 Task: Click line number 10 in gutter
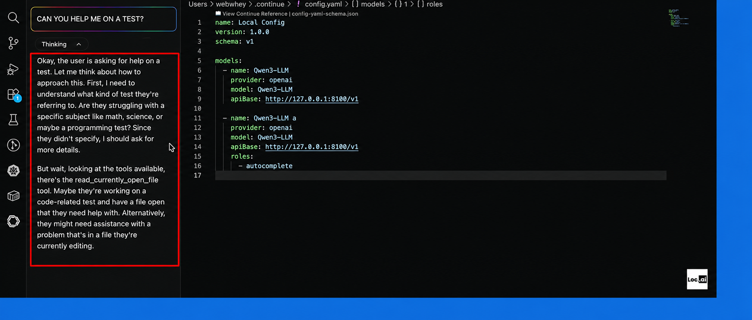197,108
